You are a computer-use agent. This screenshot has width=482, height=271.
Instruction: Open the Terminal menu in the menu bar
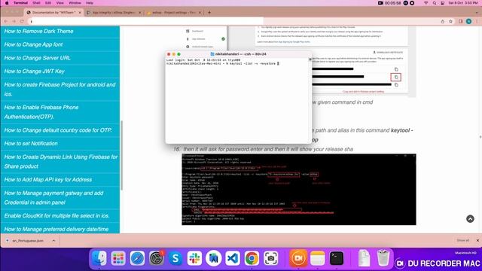tap(20, 3)
